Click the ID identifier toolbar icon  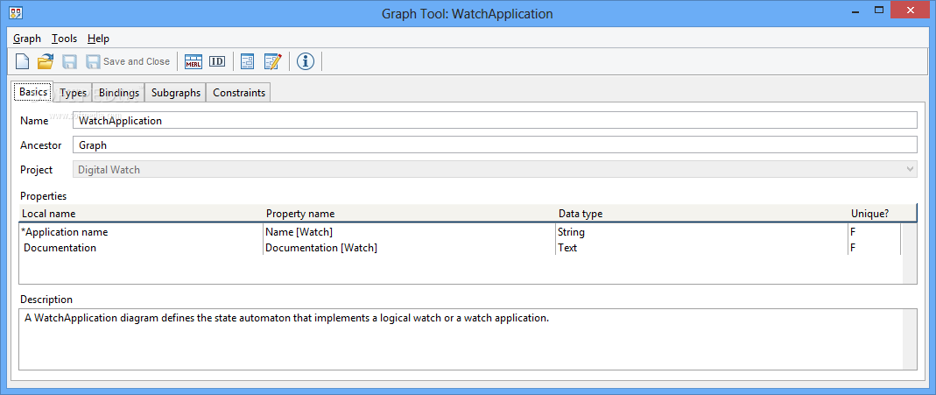[x=217, y=61]
